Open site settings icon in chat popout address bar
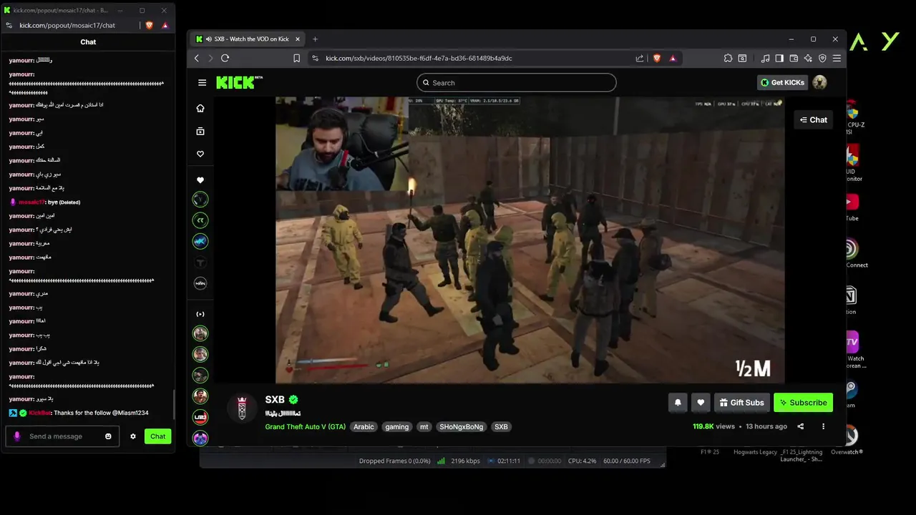 (9, 25)
